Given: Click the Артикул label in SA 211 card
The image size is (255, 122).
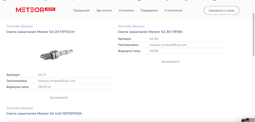Looking at the screenshot, I should click(13, 75).
